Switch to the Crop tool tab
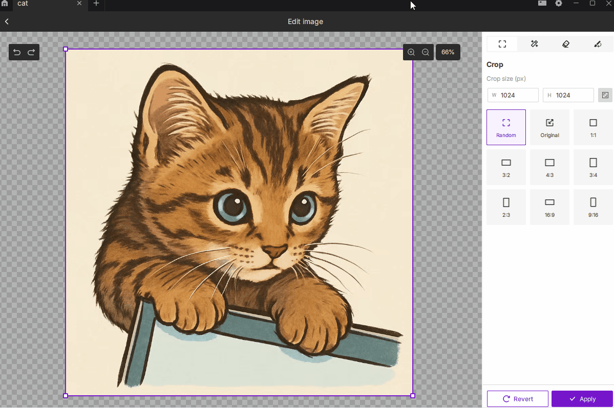The image size is (614, 408). (x=502, y=44)
